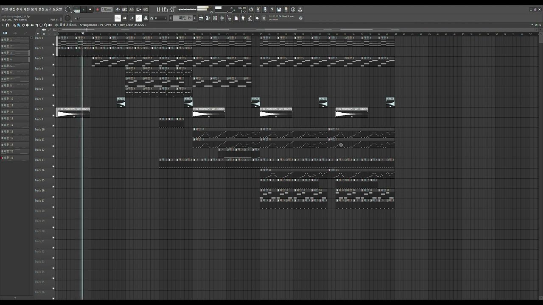Select first BV_MAINFRAM audio clip on Track 8

pyautogui.click(x=74, y=112)
